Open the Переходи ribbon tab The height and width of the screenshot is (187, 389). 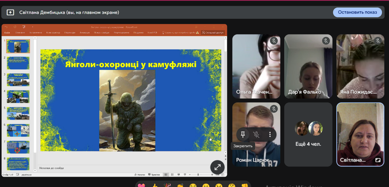tap(70, 33)
